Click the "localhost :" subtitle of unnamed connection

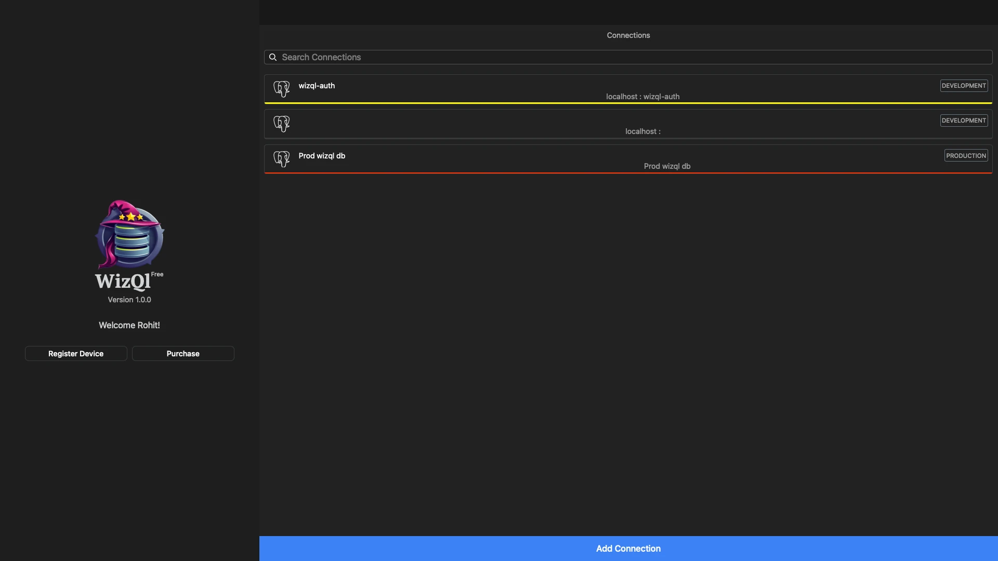click(x=643, y=131)
